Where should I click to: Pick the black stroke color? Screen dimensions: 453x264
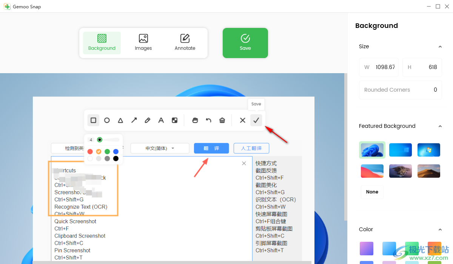point(116,158)
